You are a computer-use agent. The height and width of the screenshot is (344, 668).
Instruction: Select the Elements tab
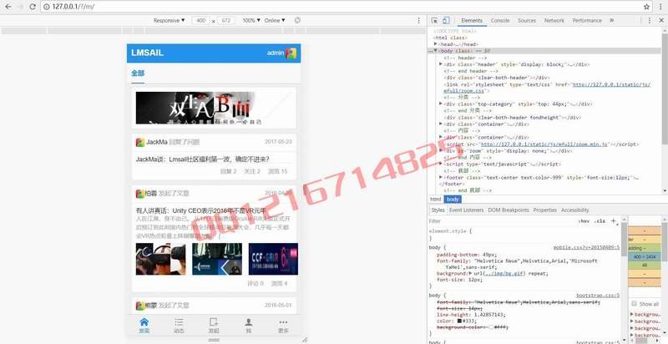(472, 20)
